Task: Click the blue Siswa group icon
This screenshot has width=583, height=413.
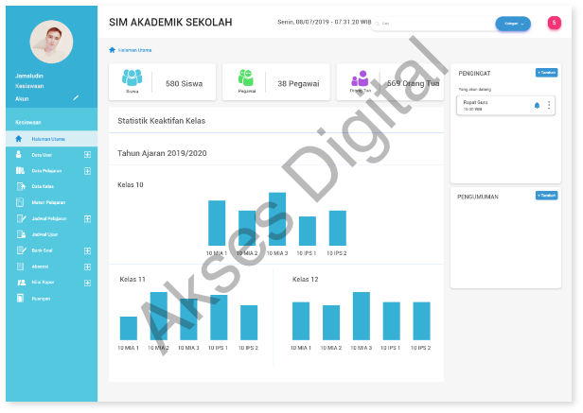Action: [x=132, y=77]
